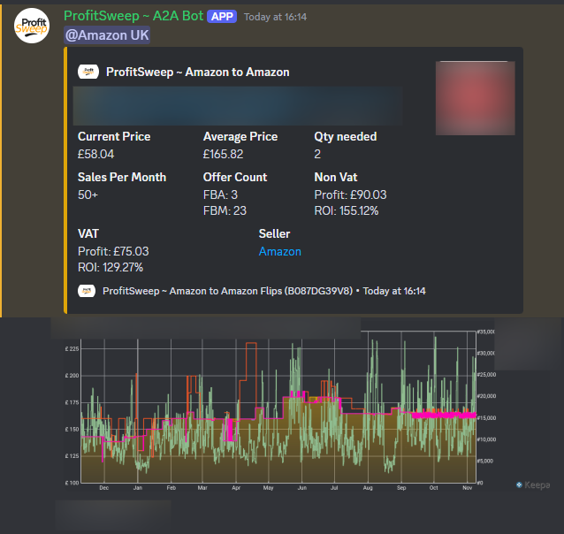Select the ROI: 129.27% text
Screen dimensions: 564x534
111,267
